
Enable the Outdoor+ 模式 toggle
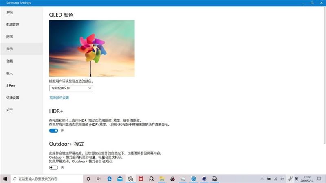(x=54, y=168)
